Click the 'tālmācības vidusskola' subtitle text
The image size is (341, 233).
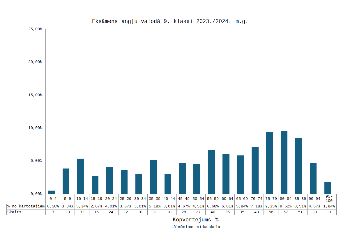[195, 227]
